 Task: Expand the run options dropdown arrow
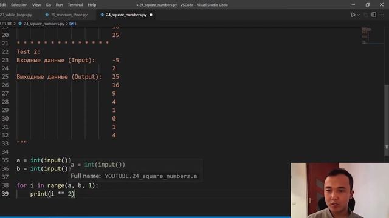[358, 15]
